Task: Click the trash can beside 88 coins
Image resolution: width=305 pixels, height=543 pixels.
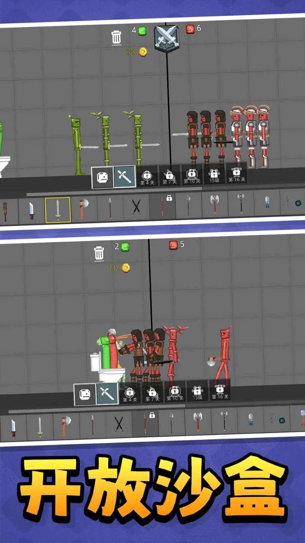Action: (116, 37)
